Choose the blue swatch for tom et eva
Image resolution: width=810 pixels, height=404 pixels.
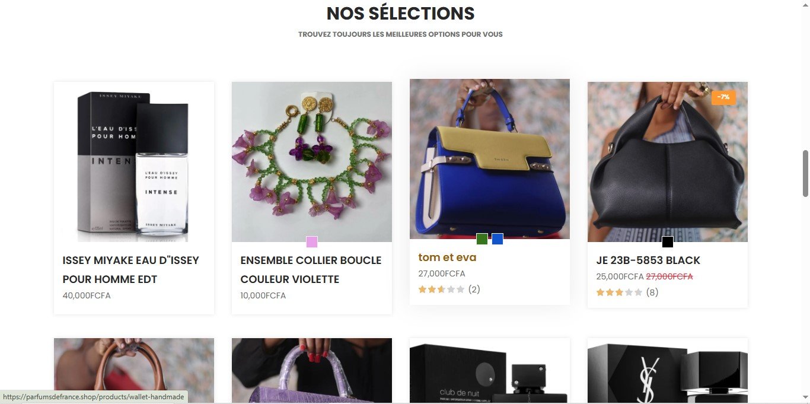pyautogui.click(x=498, y=239)
